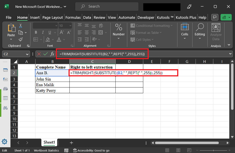This screenshot has height=153, width=235.
Task: Switch to the Kutools Plus tab
Action: (186, 17)
